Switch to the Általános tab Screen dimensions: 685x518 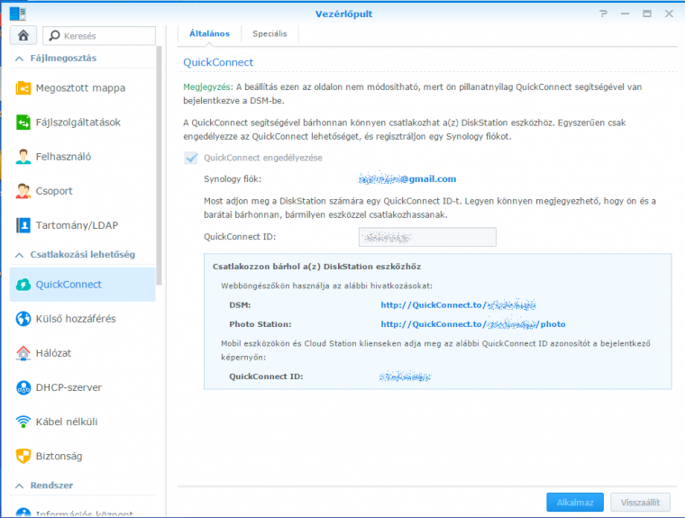[x=209, y=33]
